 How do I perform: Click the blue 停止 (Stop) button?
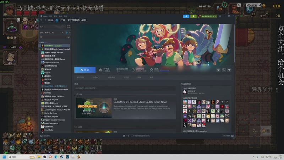click(85, 70)
